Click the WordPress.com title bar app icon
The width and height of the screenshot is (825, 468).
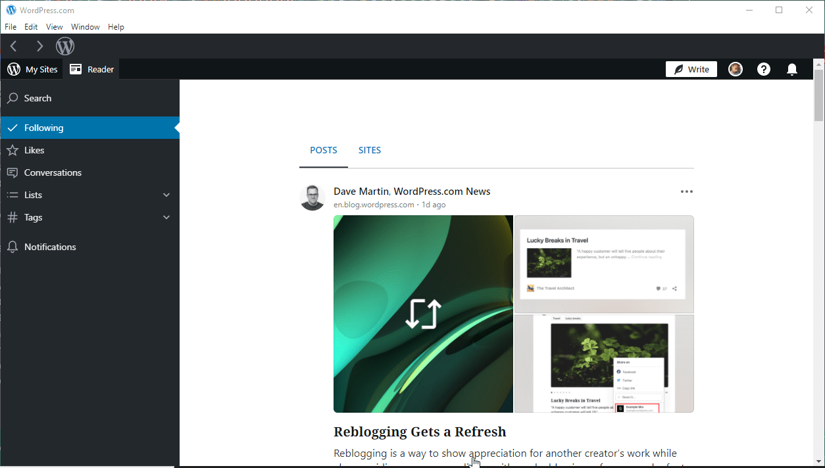(x=11, y=10)
